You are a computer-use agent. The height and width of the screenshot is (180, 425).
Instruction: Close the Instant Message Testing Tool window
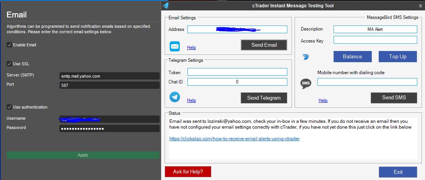(420, 6)
